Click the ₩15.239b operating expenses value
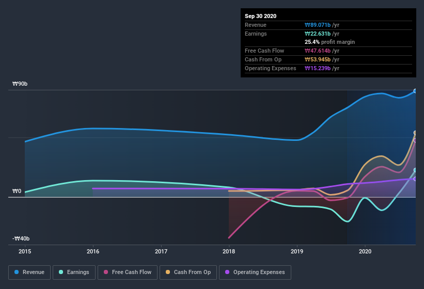The image size is (424, 289). (x=318, y=68)
